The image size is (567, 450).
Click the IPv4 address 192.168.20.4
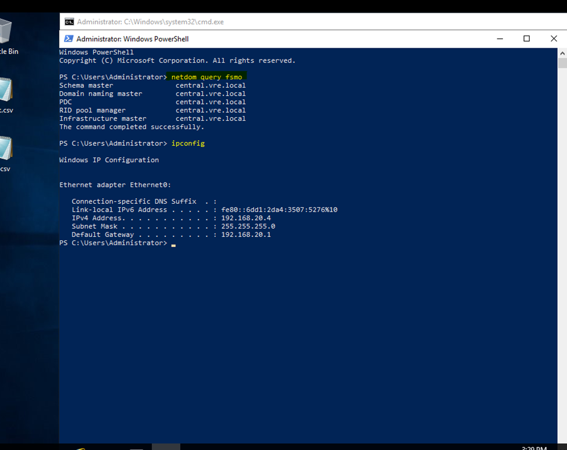(x=246, y=218)
